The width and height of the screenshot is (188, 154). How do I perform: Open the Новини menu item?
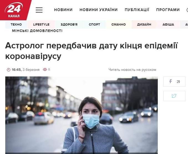pos(63,10)
